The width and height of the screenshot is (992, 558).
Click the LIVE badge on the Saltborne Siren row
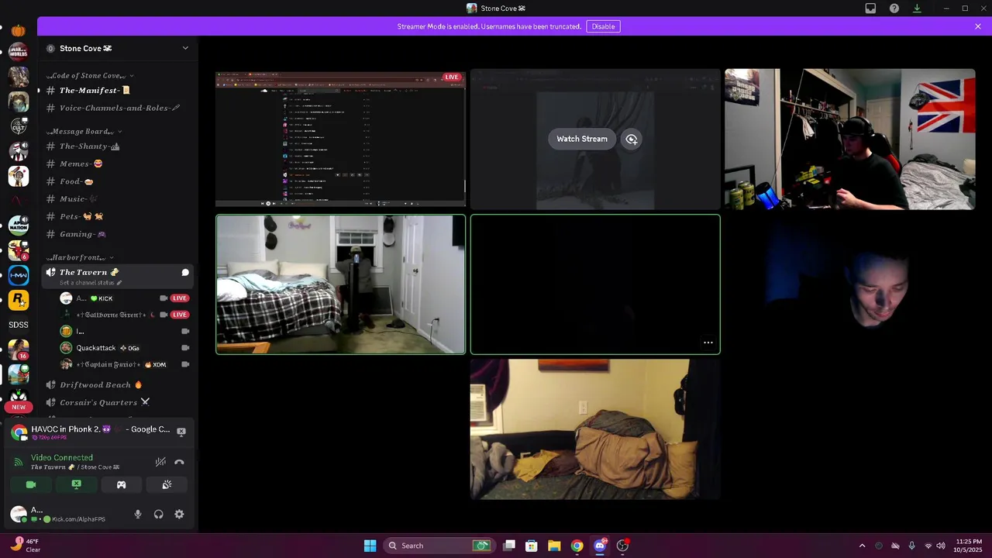(x=180, y=315)
